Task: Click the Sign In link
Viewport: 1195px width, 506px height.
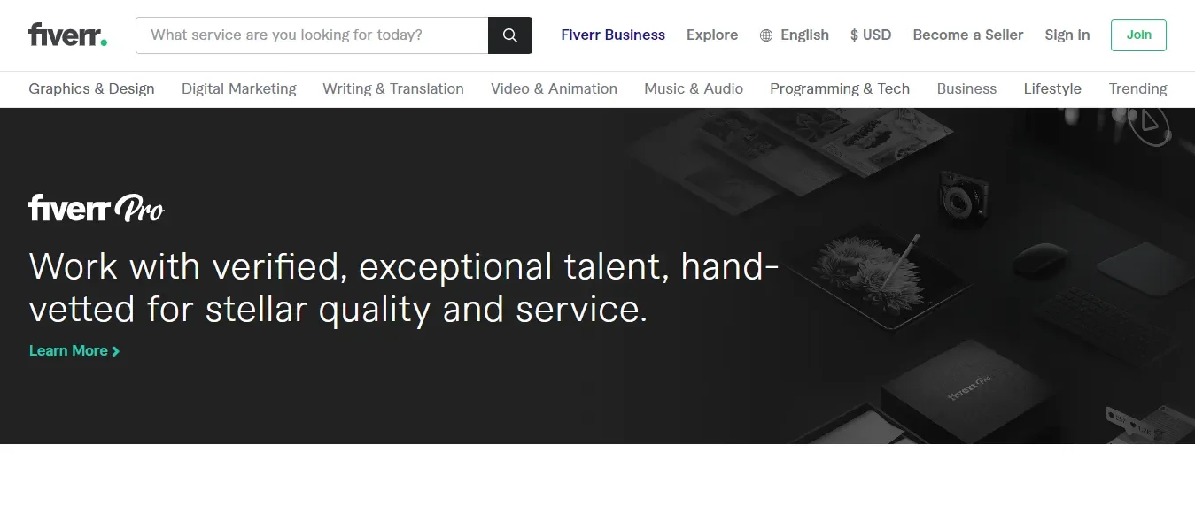Action: click(1067, 35)
